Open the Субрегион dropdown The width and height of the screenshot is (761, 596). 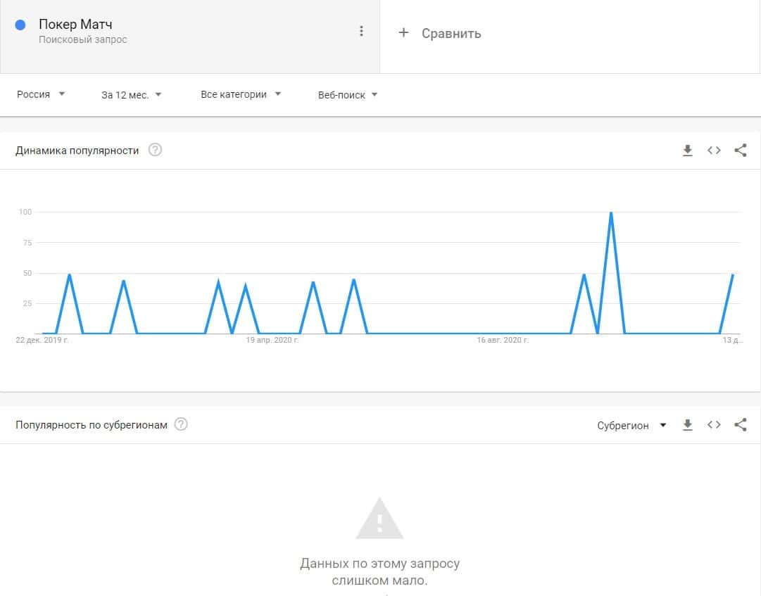click(x=631, y=425)
